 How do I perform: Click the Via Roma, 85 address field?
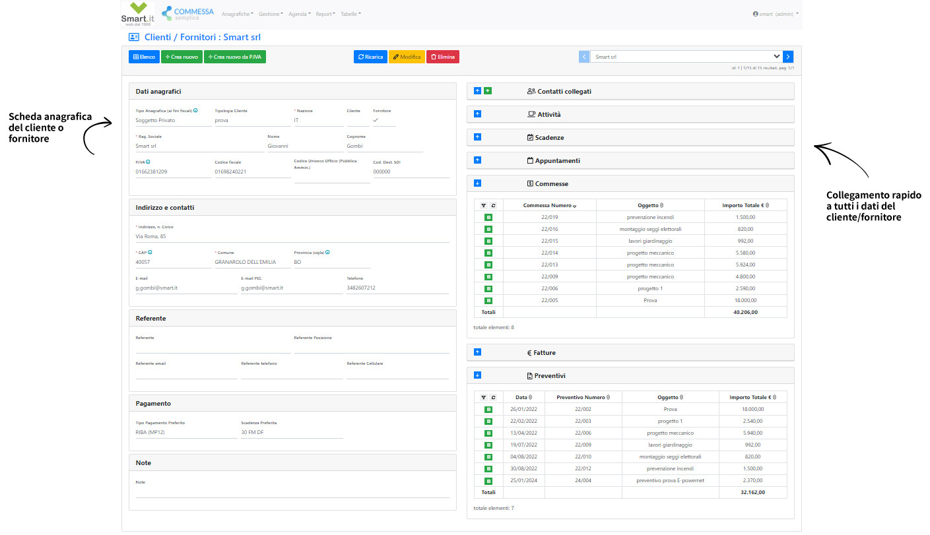click(292, 236)
